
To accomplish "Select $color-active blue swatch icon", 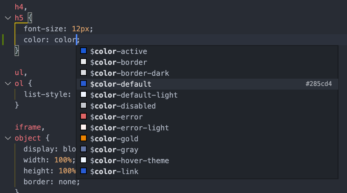I will point(83,51).
